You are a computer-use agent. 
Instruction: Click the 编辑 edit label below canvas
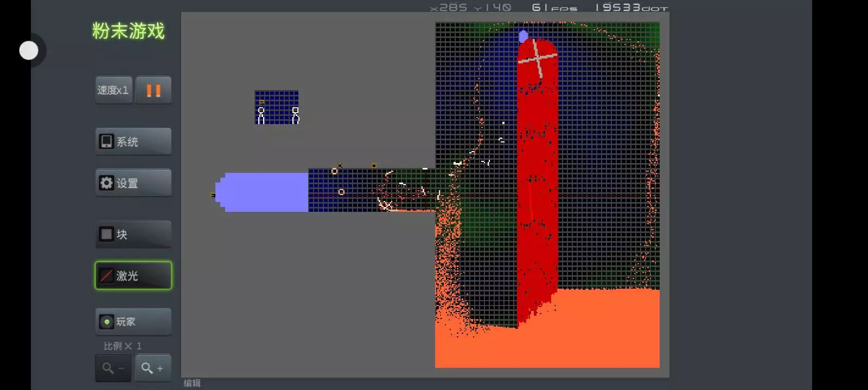pos(192,383)
